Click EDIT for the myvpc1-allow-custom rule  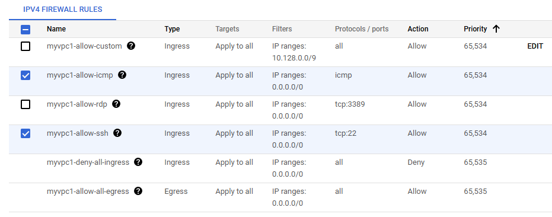(x=535, y=46)
